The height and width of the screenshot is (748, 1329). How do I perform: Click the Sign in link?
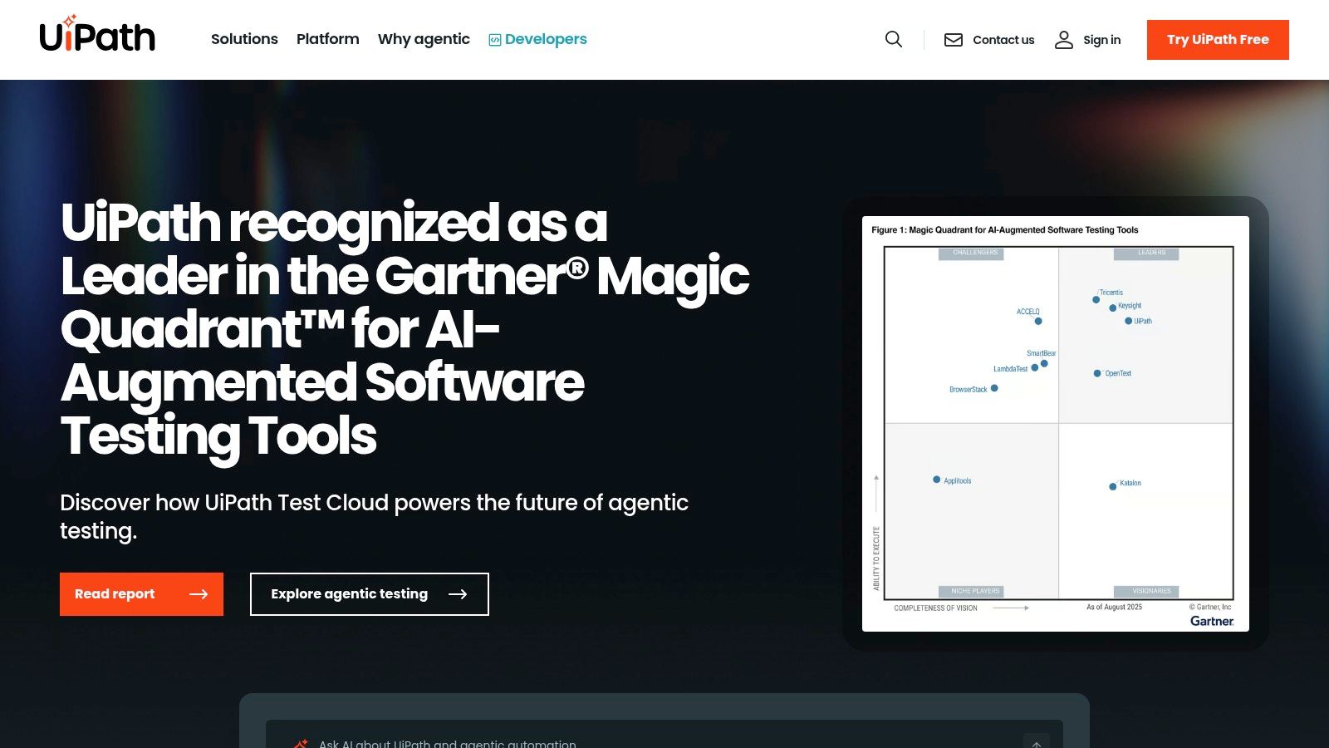(1102, 39)
